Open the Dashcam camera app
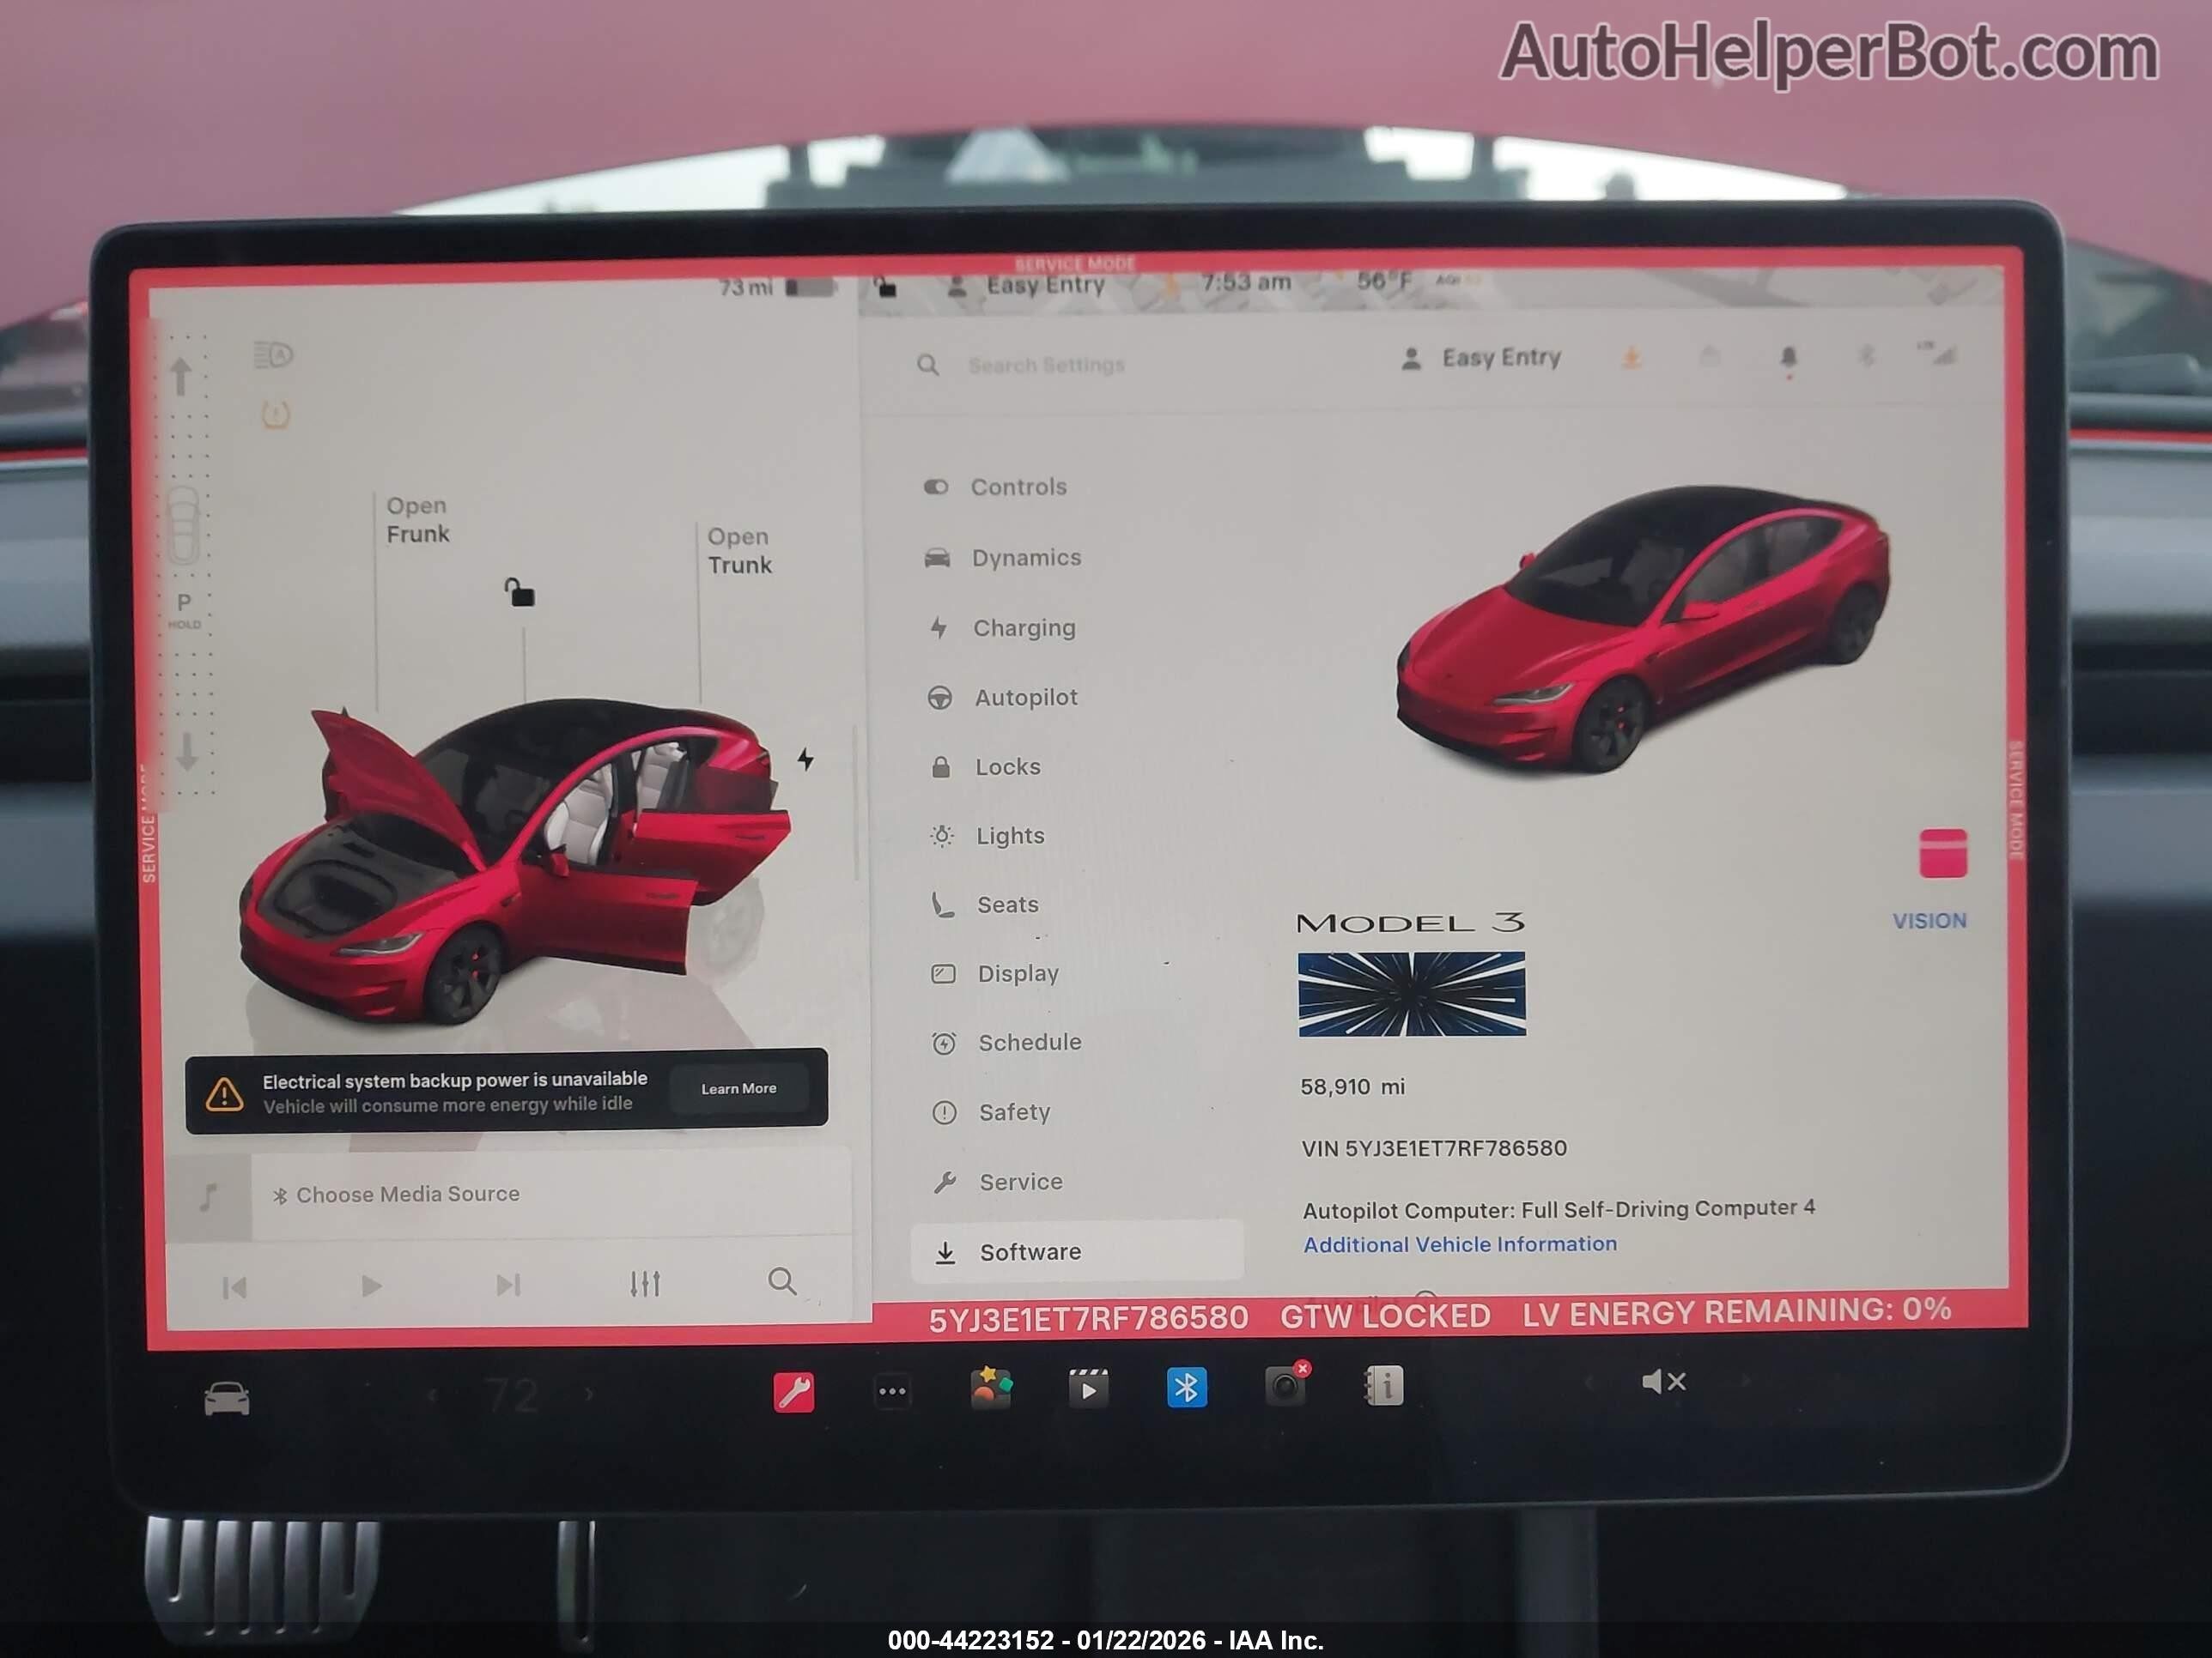Image resolution: width=2212 pixels, height=1658 pixels. [1286, 1384]
